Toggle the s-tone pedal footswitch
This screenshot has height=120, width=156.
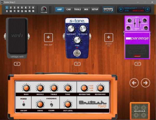tap(77, 53)
